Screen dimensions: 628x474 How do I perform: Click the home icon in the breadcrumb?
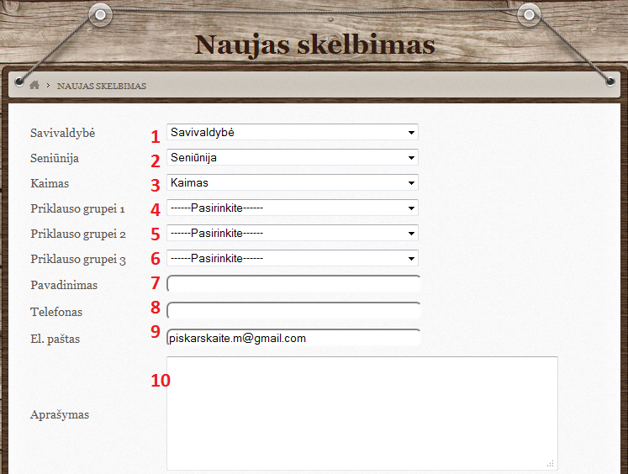coord(34,86)
